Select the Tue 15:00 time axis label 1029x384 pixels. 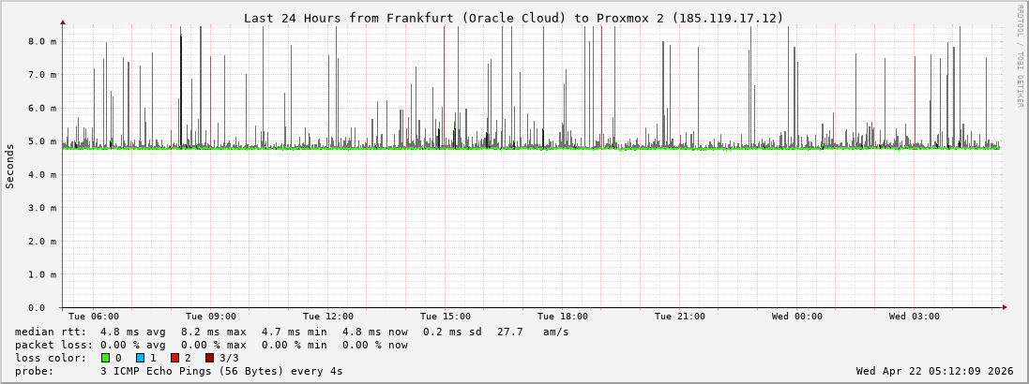click(x=446, y=317)
